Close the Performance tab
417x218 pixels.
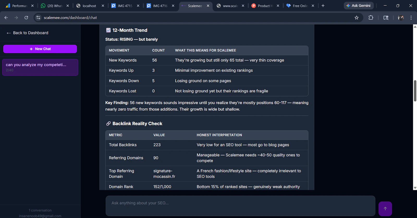coord(32,6)
